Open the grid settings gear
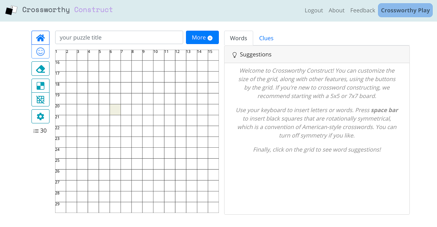437x227 pixels. point(40,116)
